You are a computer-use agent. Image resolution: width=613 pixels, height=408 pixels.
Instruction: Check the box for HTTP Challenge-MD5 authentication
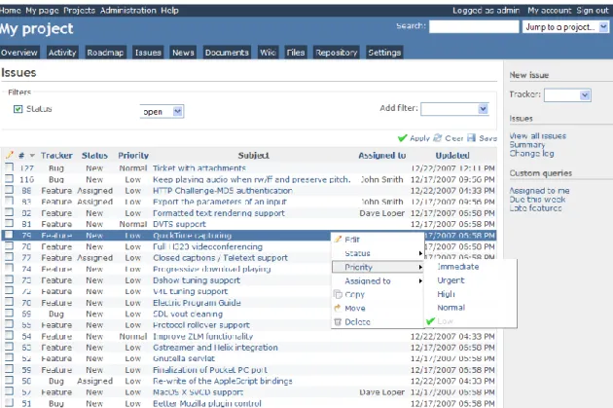pos(9,190)
